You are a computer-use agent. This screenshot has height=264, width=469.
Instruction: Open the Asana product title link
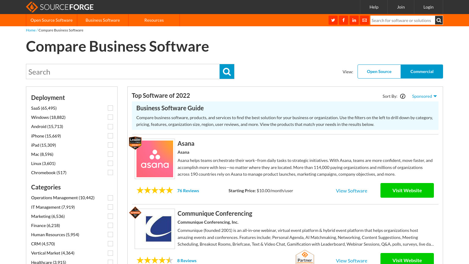pos(186,144)
